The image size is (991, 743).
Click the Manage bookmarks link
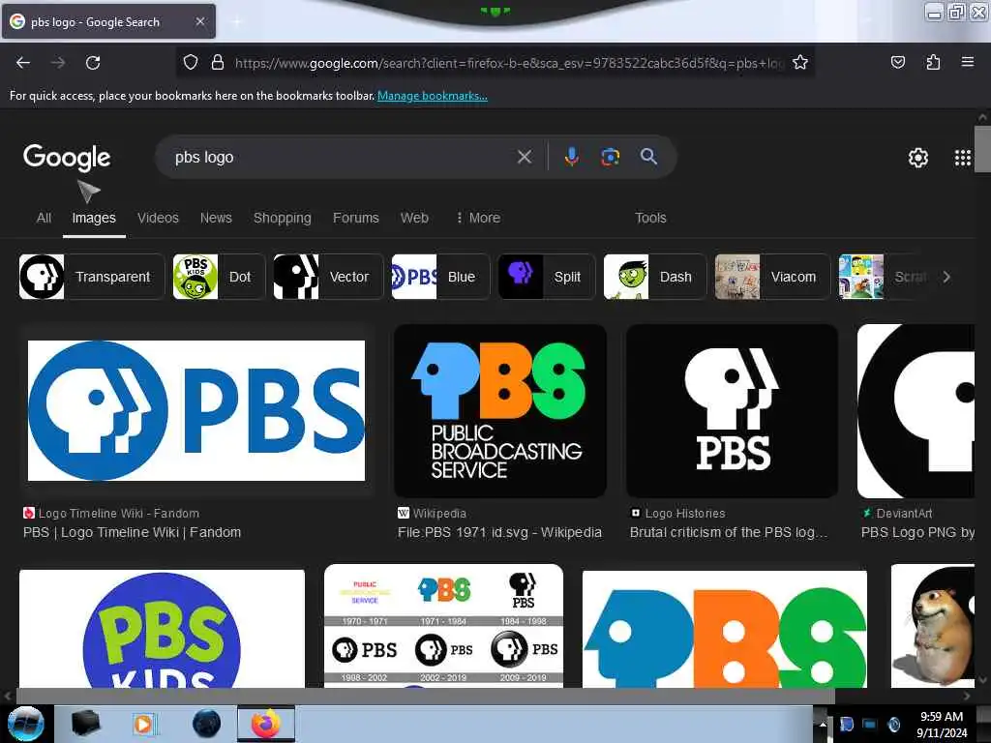click(x=433, y=96)
